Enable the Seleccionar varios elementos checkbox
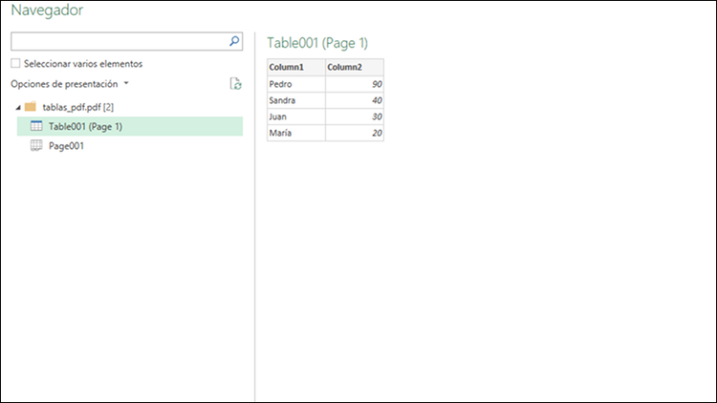717x403 pixels. [15, 64]
